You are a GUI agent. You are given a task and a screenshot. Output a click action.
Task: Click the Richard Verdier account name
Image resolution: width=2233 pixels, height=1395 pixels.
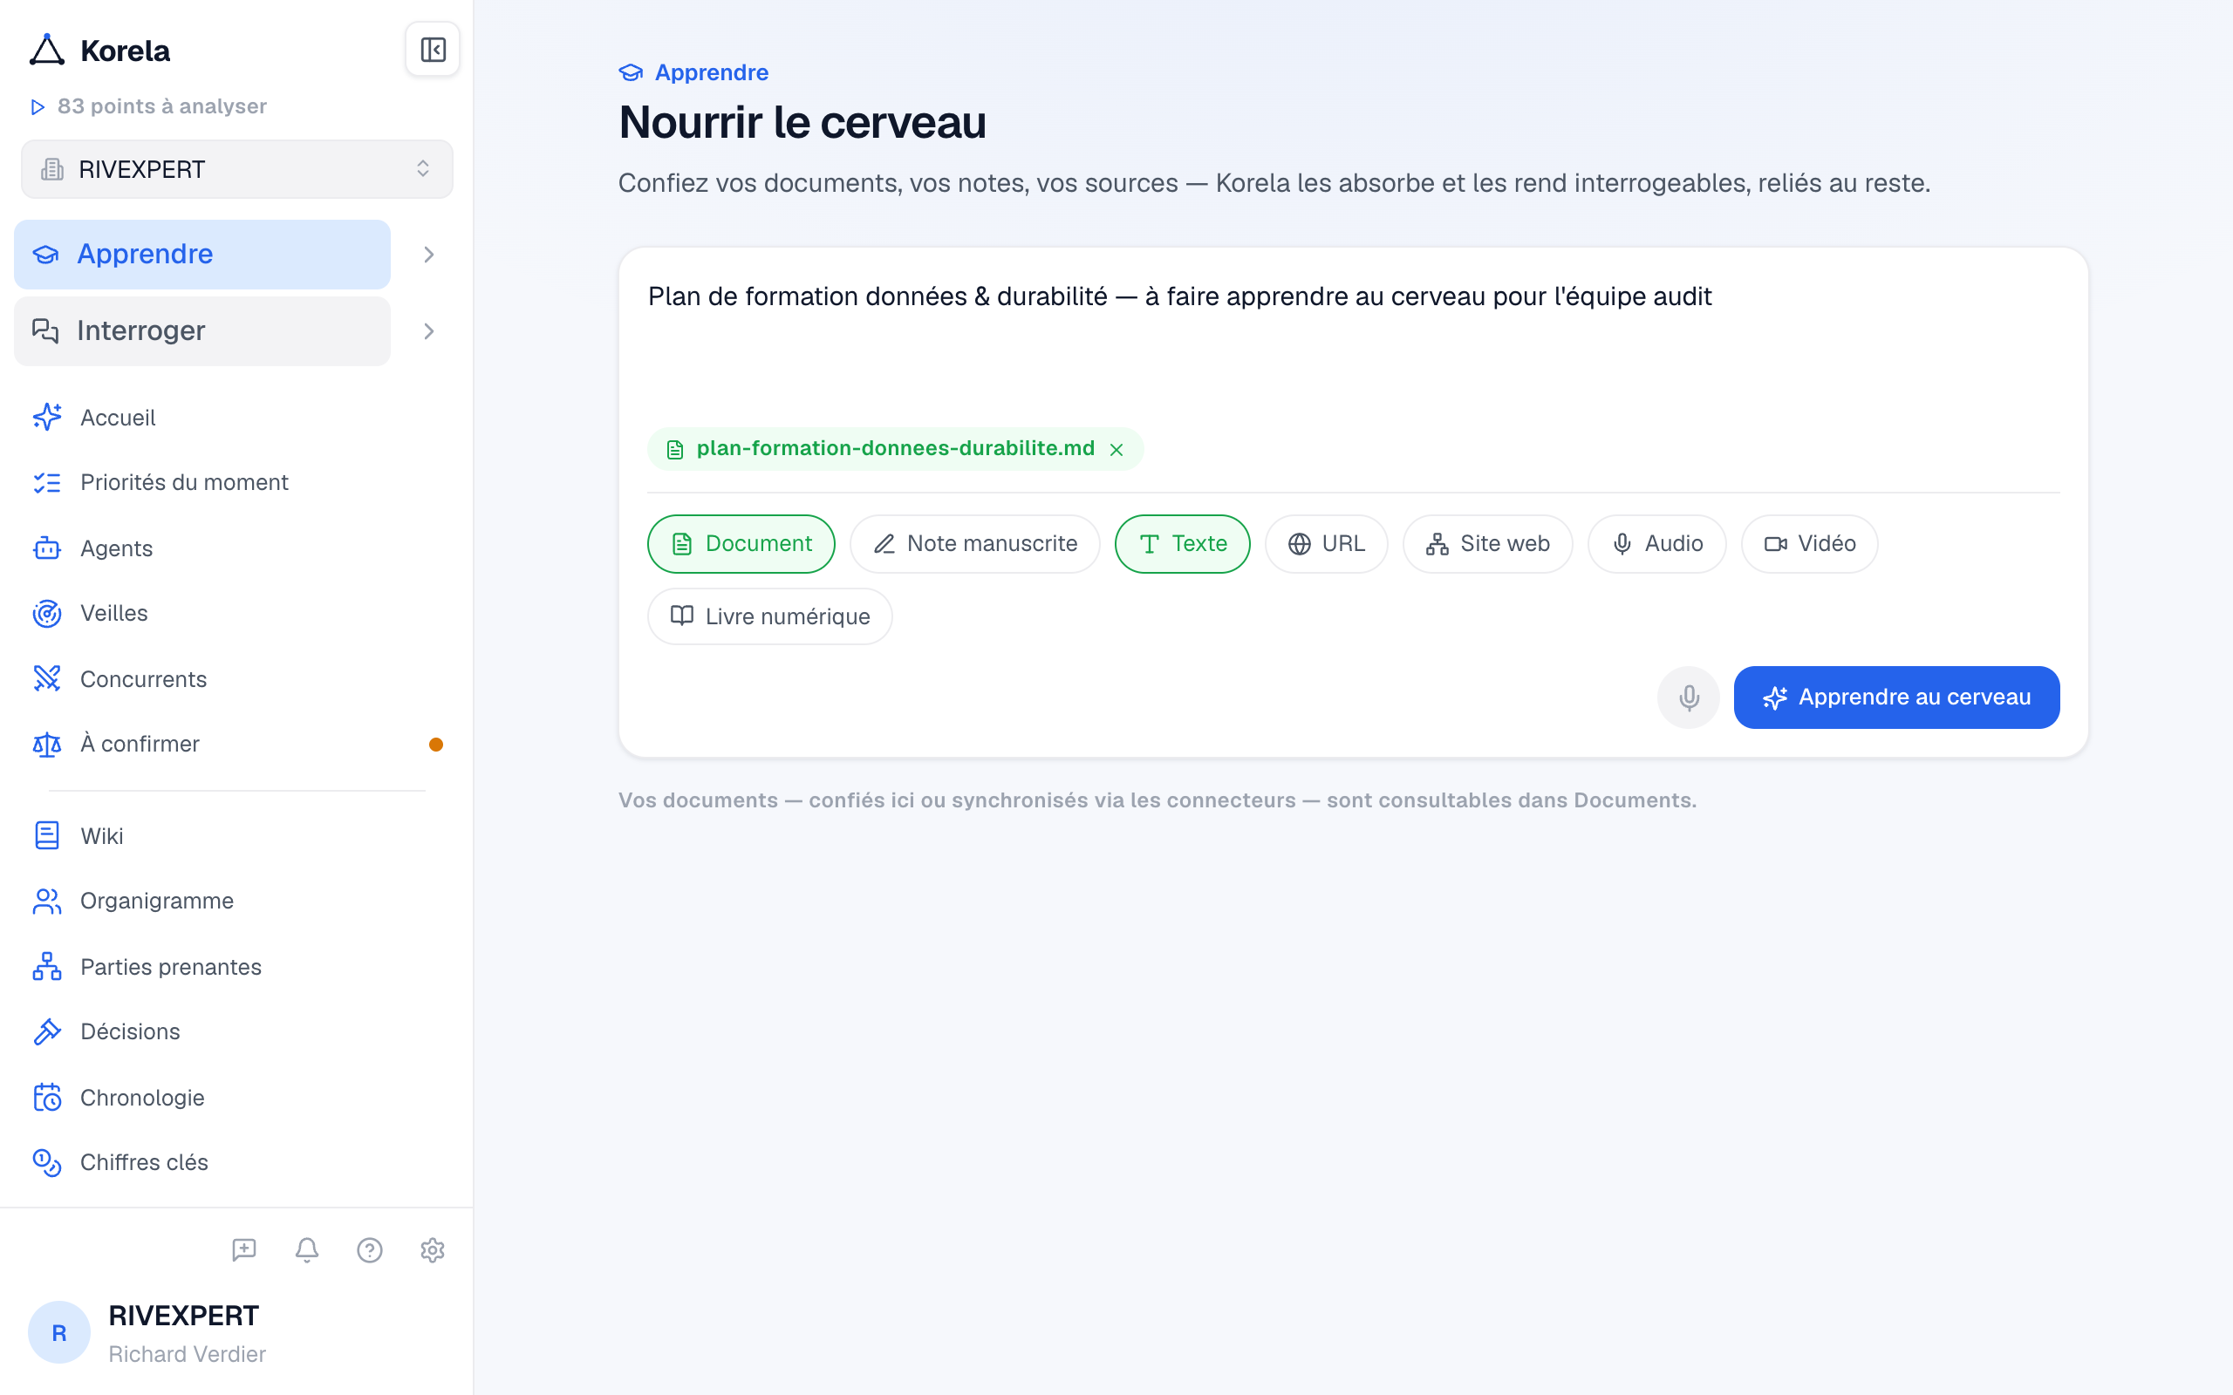click(188, 1354)
